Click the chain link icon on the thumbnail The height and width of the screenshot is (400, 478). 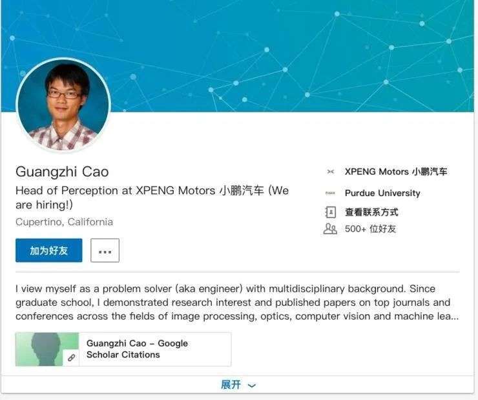pos(71,357)
